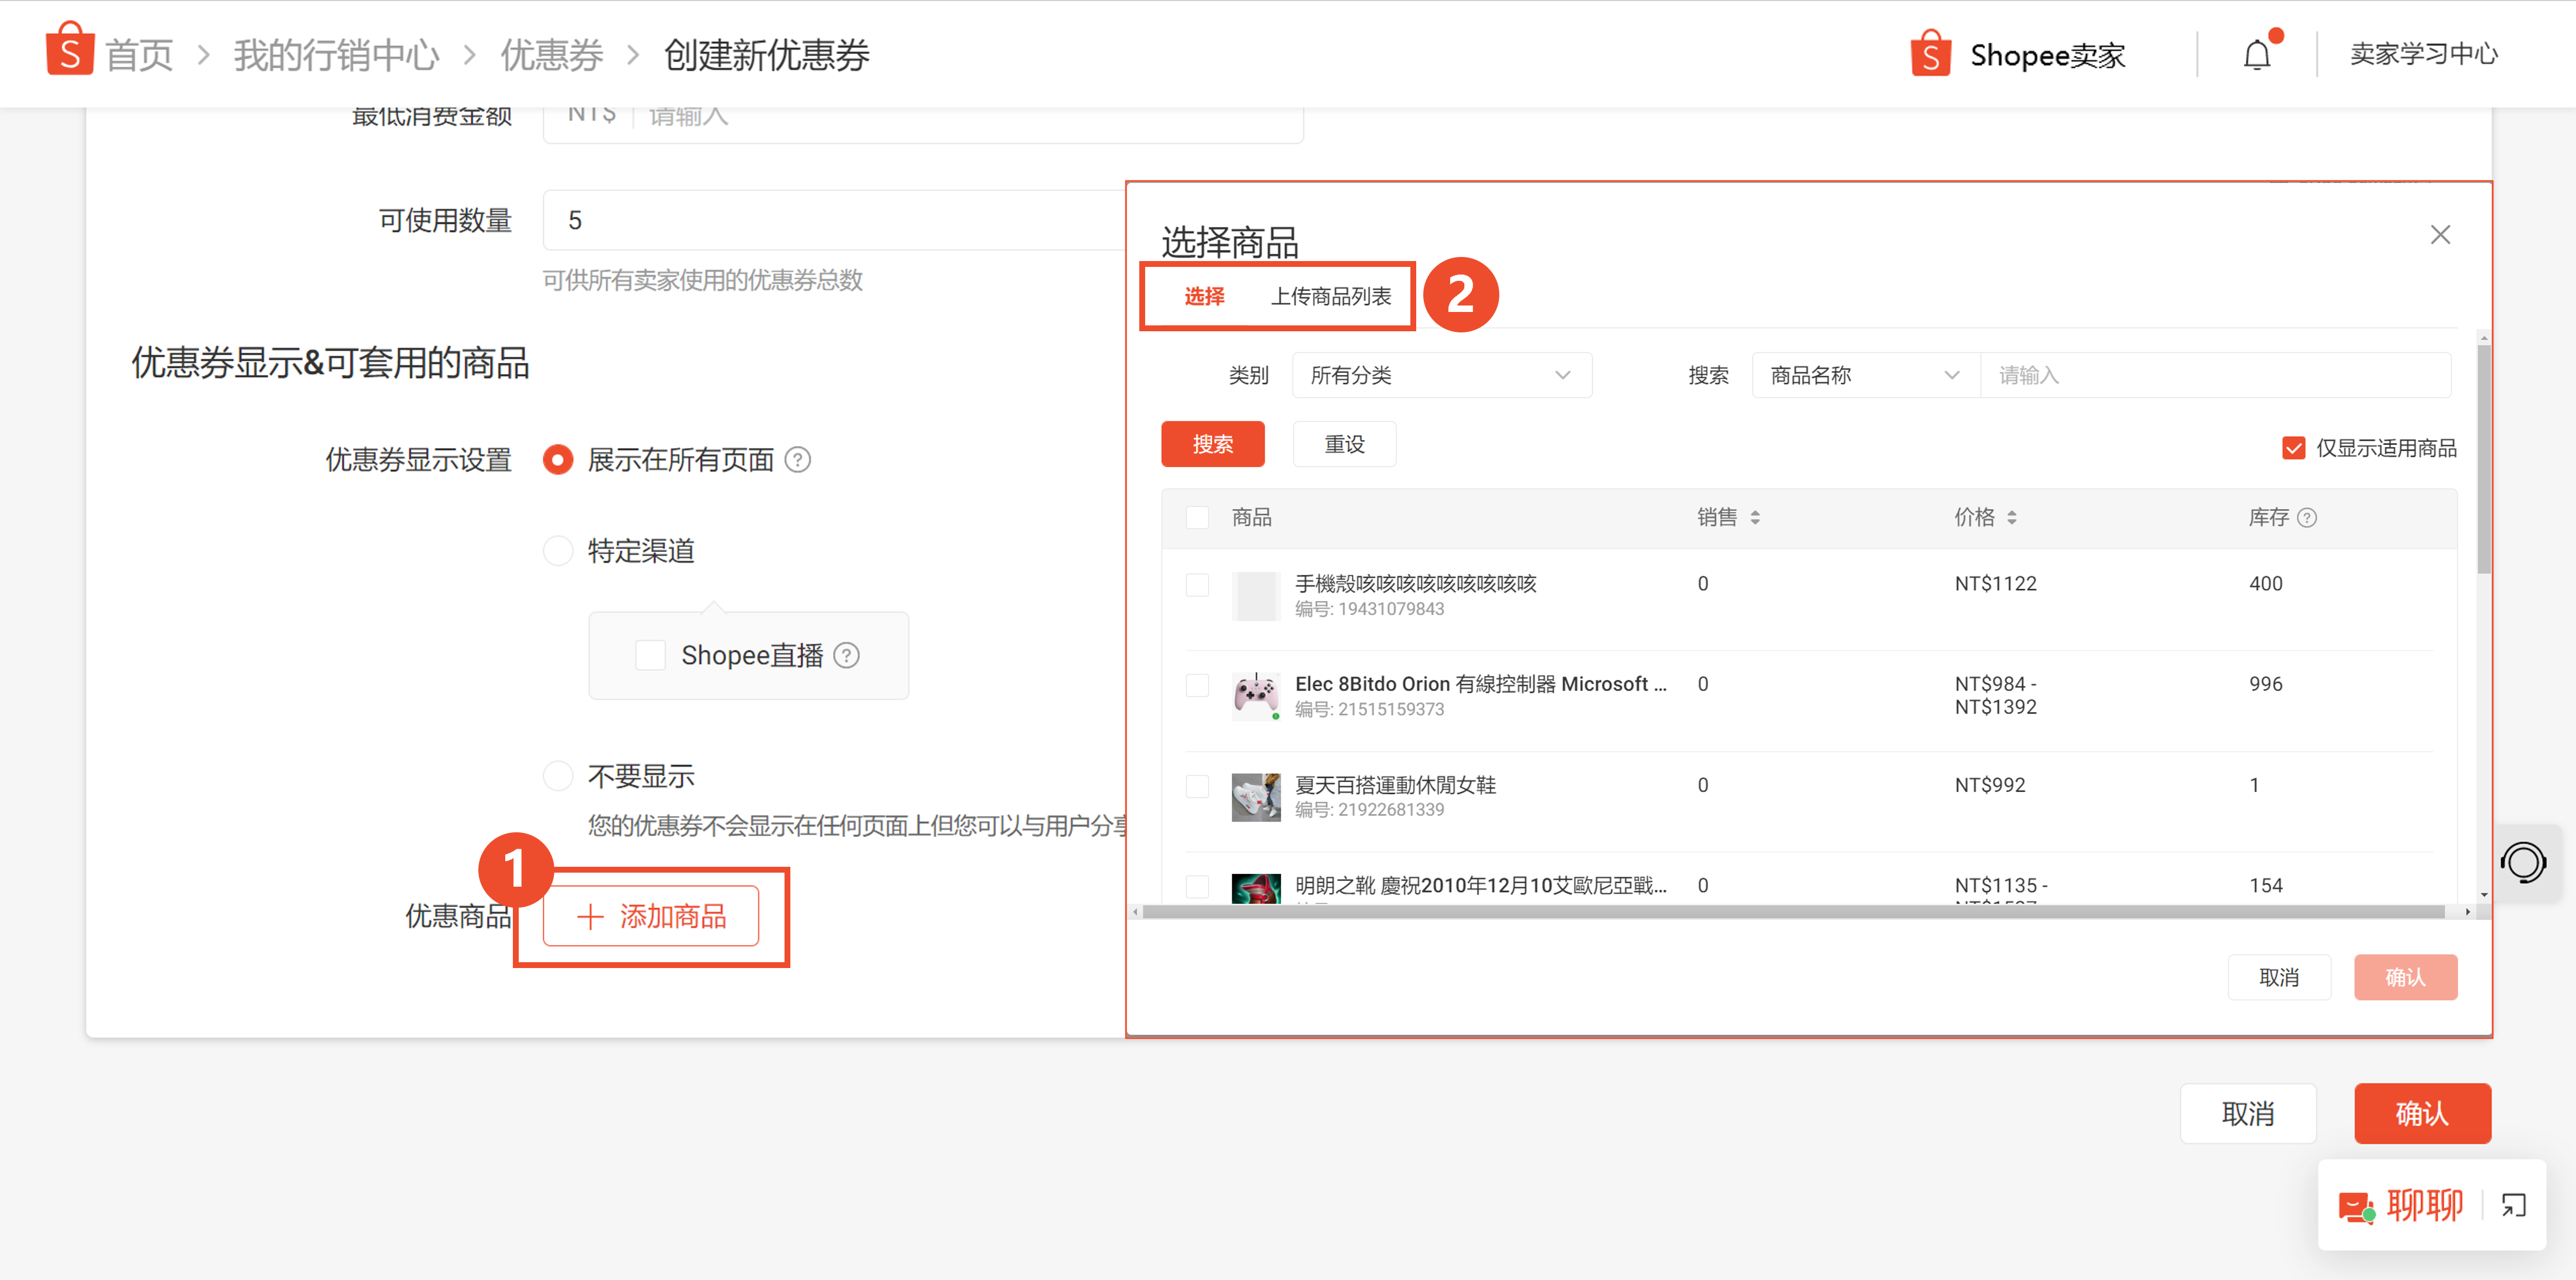Image resolution: width=2576 pixels, height=1280 pixels.
Task: Click 重设 reset button
Action: point(1345,444)
